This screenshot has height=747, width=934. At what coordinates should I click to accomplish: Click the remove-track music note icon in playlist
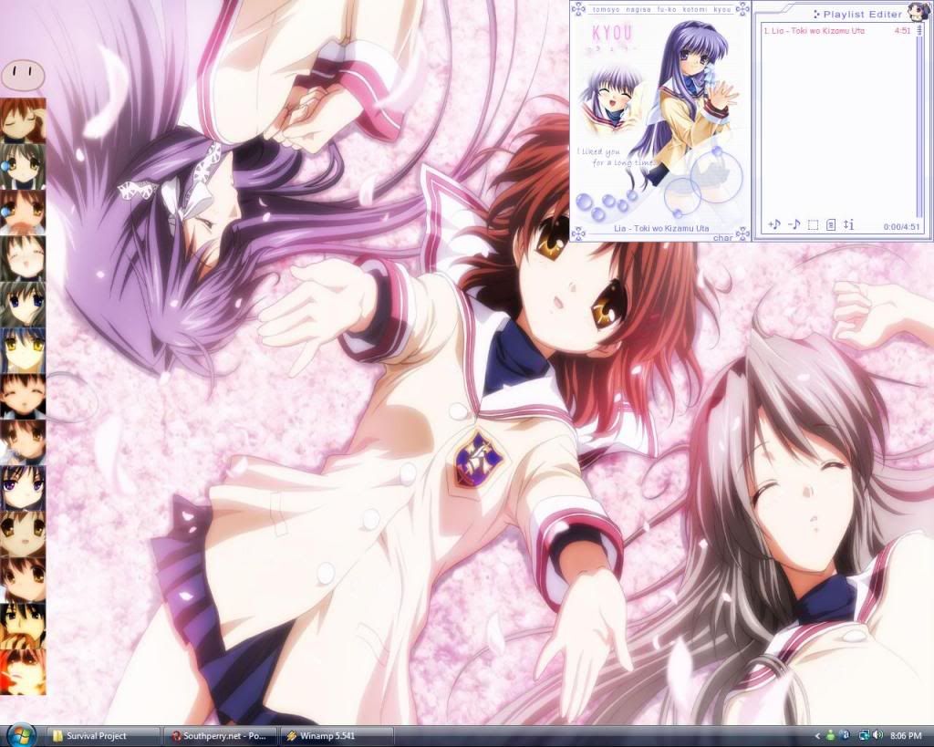(794, 224)
